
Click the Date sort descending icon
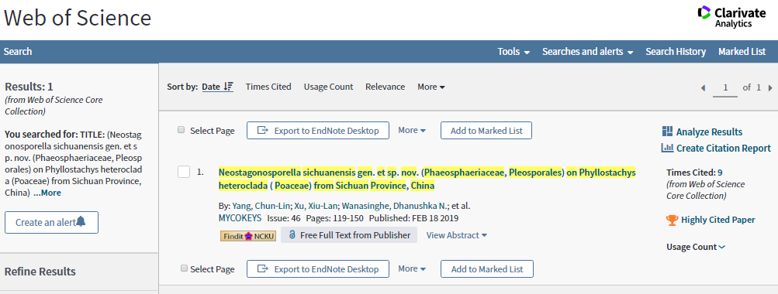coord(228,87)
